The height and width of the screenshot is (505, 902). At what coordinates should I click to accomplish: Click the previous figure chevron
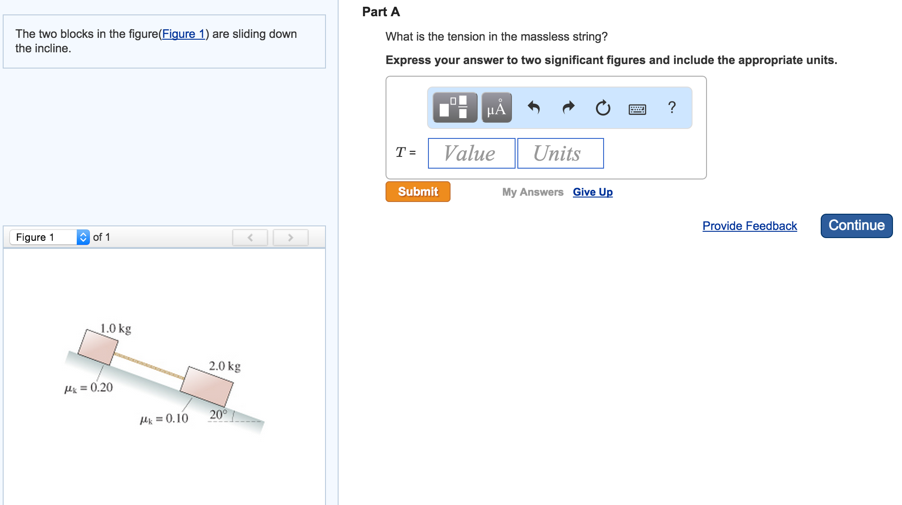click(250, 238)
